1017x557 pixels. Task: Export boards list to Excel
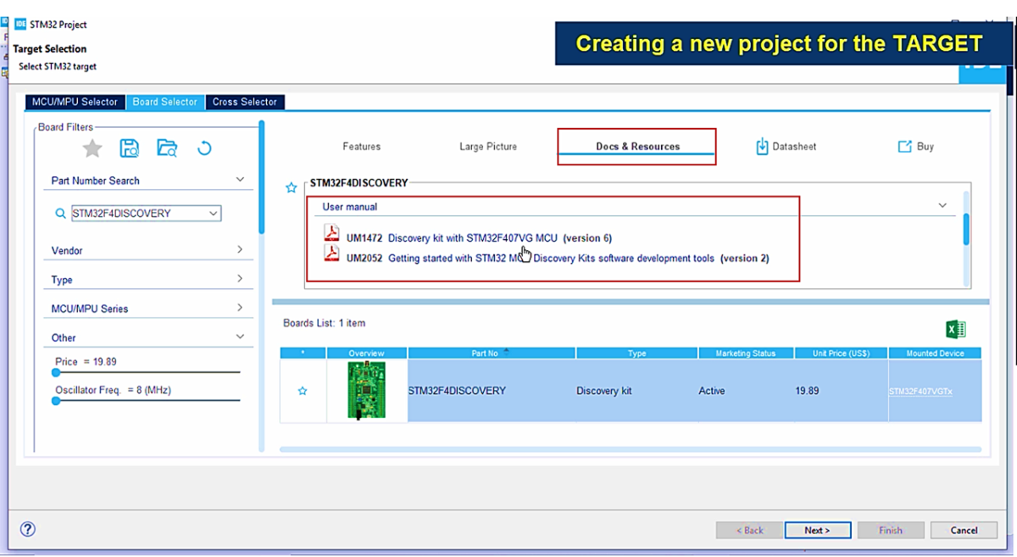coord(956,330)
